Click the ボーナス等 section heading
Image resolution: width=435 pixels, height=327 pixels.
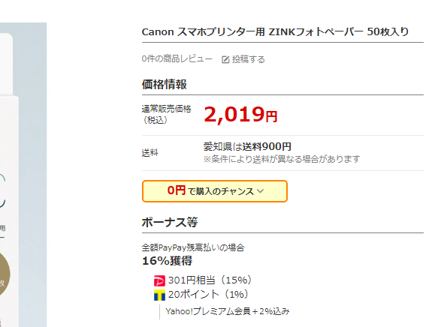(170, 222)
